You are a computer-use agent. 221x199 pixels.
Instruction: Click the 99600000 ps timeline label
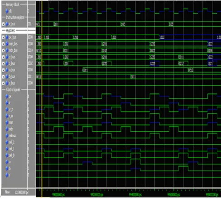(173, 194)
